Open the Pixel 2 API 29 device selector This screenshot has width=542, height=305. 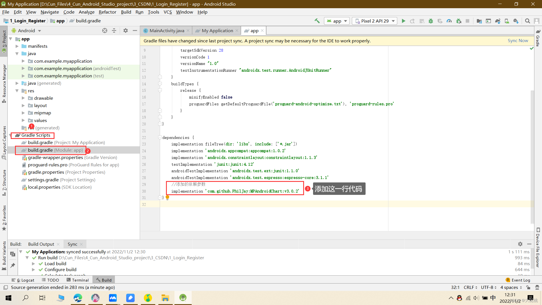pyautogui.click(x=374, y=21)
